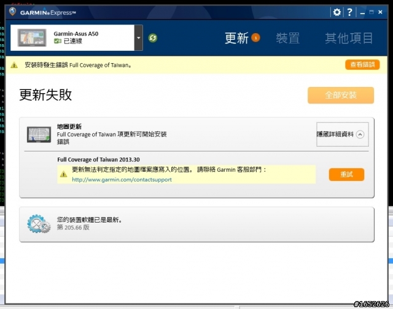This screenshot has height=309, width=393.
Task: Select 'Full Coverage of Taiwan 2013.30' text
Action: (98, 159)
